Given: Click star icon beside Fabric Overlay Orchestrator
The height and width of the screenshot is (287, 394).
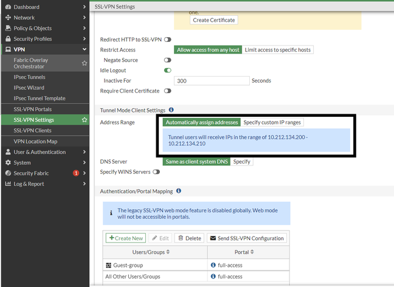Looking at the screenshot, I should 85,63.
